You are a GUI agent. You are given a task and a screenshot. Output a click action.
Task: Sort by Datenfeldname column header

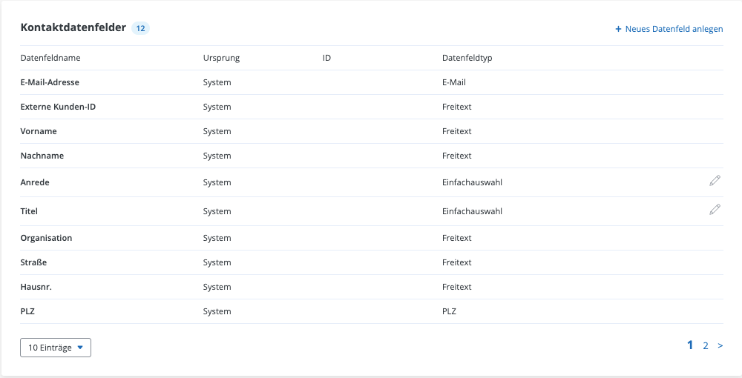pyautogui.click(x=50, y=58)
